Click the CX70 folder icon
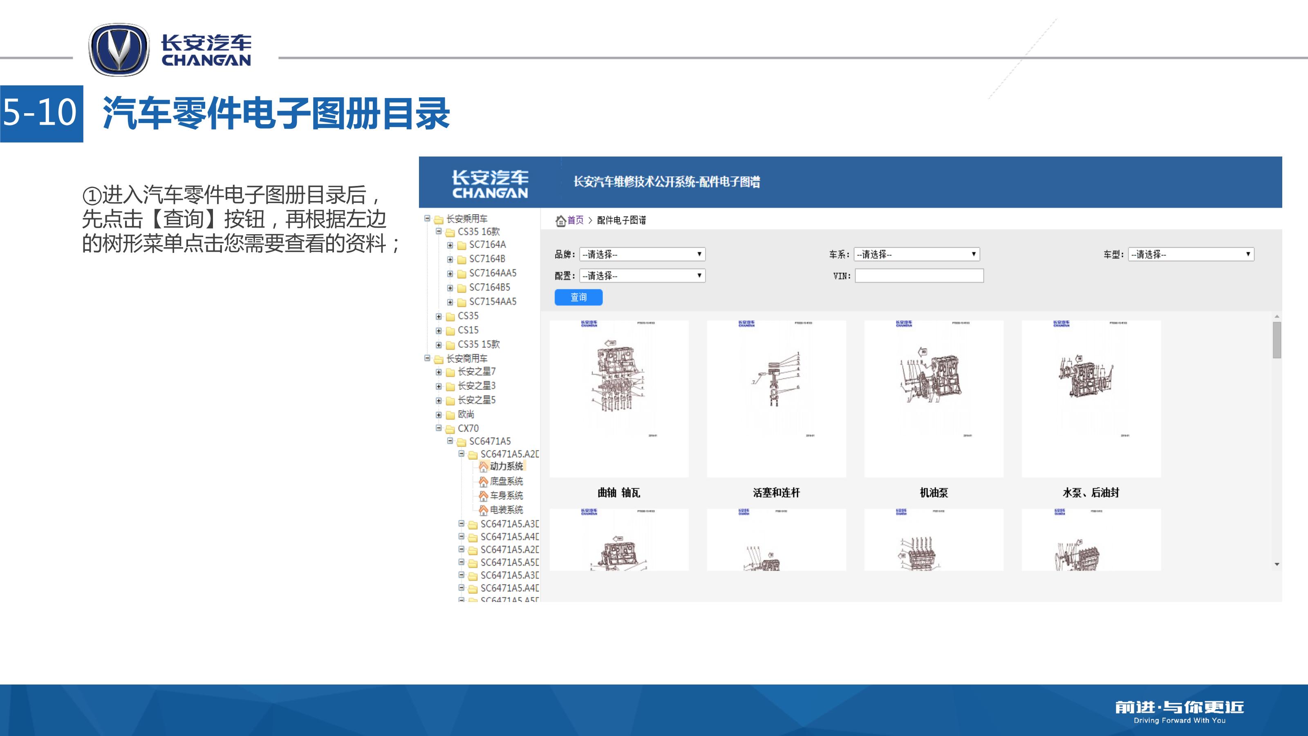Viewport: 1308px width, 736px height. [450, 429]
